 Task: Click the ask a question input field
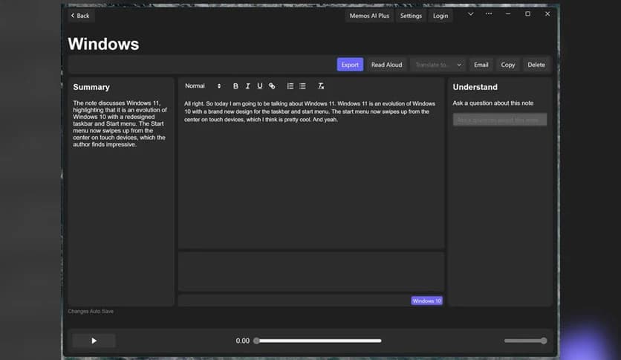(499, 120)
